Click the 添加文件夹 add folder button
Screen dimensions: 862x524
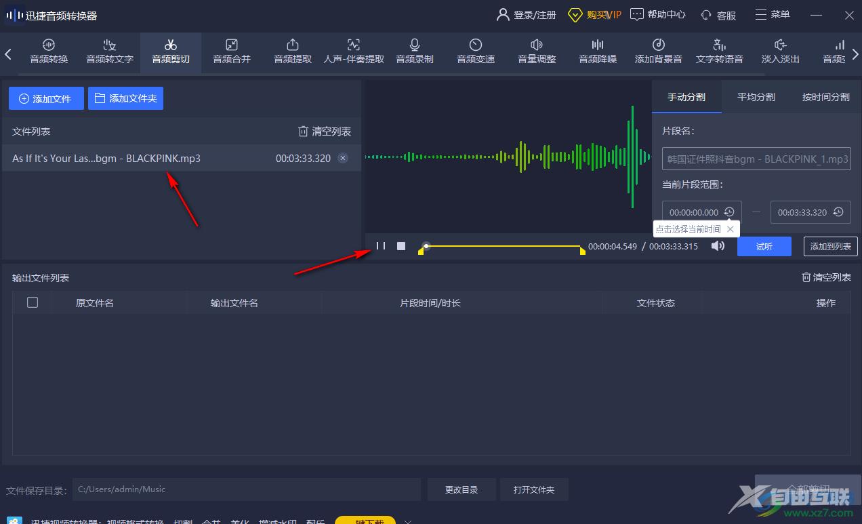(x=126, y=98)
